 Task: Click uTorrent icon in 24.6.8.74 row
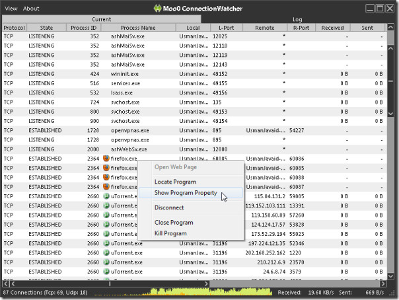pyautogui.click(x=106, y=272)
